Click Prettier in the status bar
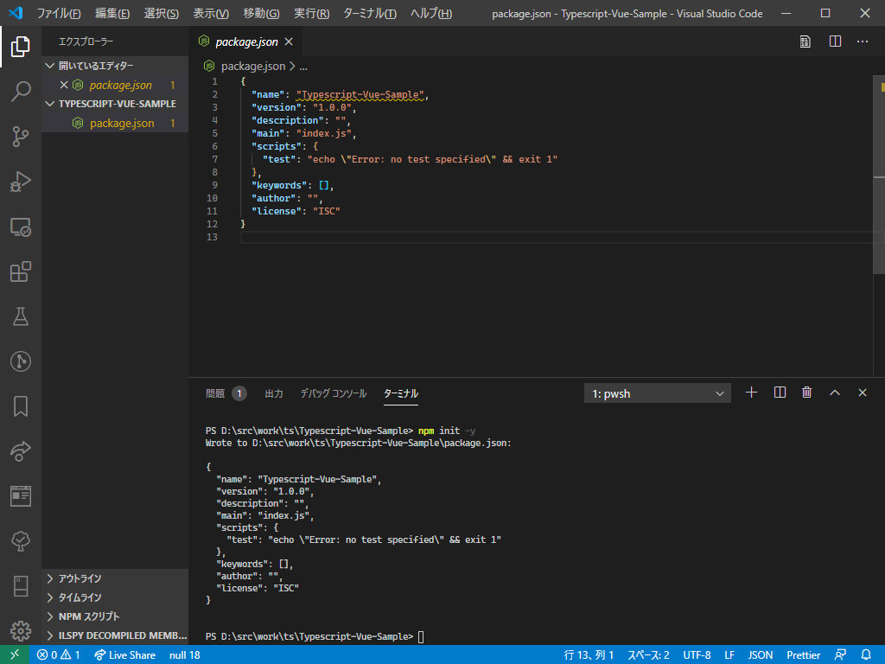885x664 pixels. point(804,655)
